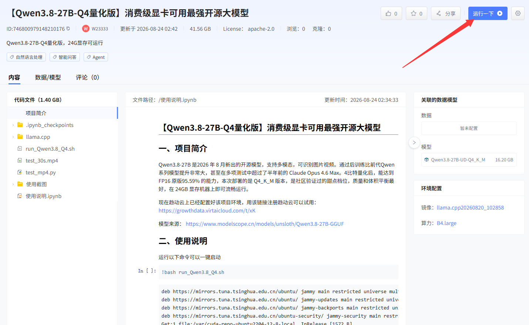This screenshot has width=529, height=325.
Task: Click the cube icon of the associated model
Action: pos(427,160)
